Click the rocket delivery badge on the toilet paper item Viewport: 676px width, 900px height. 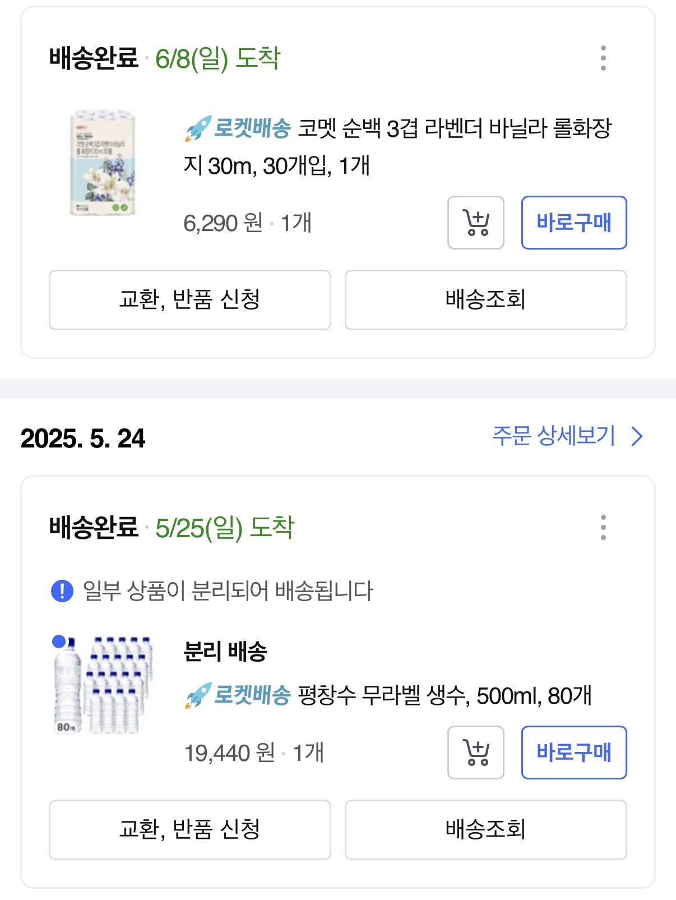[238, 128]
